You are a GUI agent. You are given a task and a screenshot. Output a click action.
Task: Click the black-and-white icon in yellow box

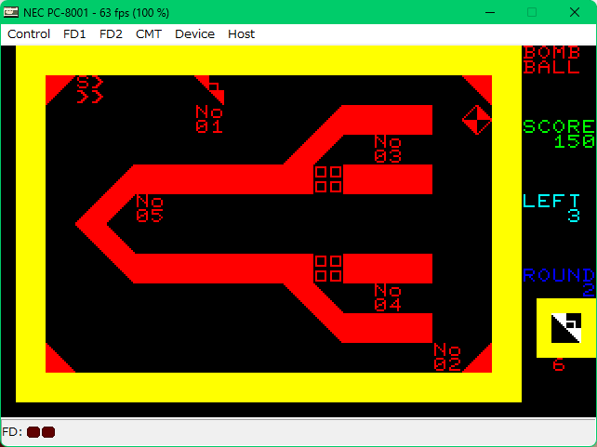[x=566, y=328]
